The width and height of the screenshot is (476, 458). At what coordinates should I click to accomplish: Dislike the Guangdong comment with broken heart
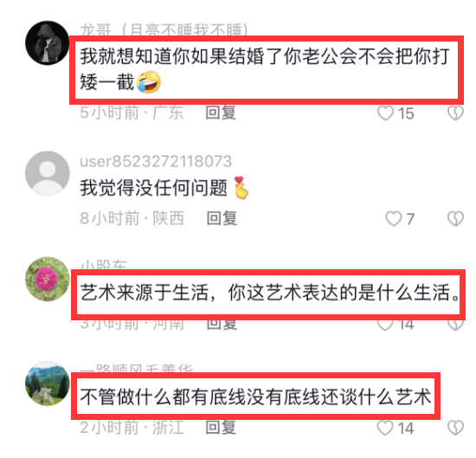(455, 113)
